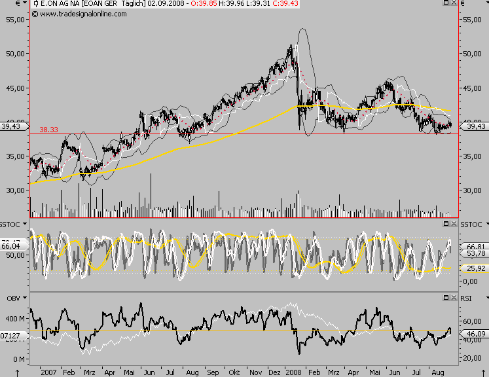This screenshot has height=377, width=489.
Task: Click the high price H:39.96
Action: 231,4
